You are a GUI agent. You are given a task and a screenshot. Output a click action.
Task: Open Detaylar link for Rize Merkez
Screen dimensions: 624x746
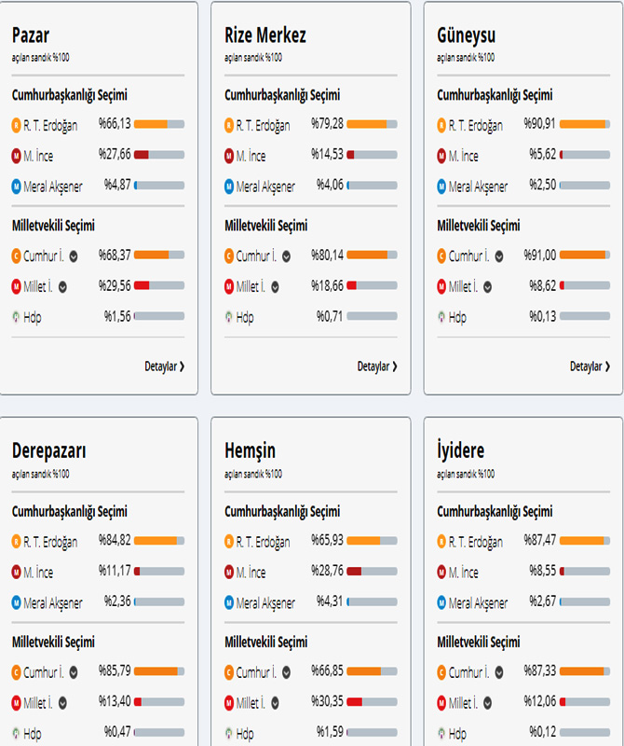point(377,366)
